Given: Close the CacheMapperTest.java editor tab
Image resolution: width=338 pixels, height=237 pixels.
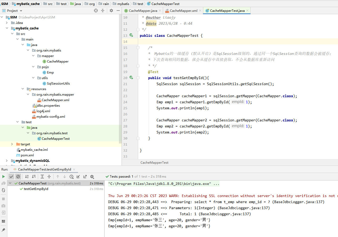Looking at the screenshot, I should click(247, 11).
